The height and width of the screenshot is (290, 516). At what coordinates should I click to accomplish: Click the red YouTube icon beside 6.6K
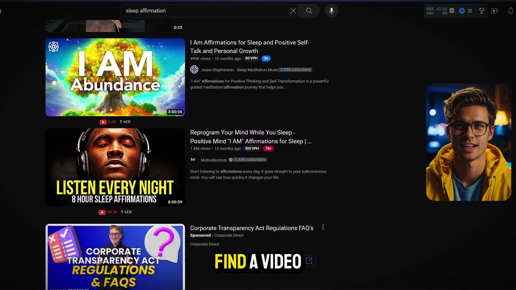pyautogui.click(x=103, y=122)
